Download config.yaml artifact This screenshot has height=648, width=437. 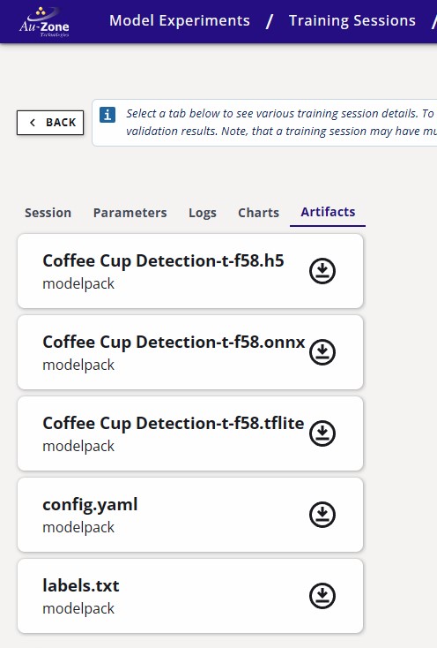tap(322, 515)
